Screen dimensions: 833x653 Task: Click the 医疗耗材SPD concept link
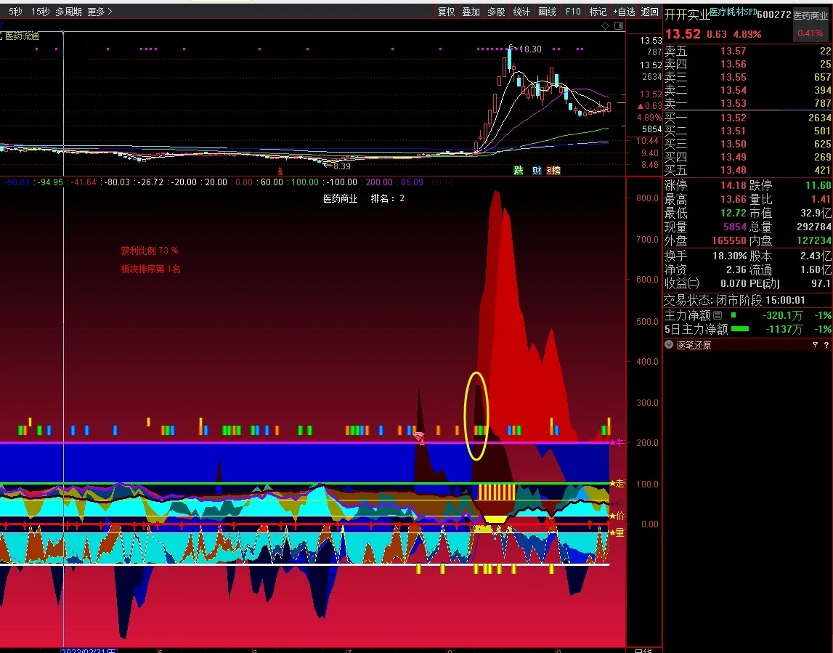coord(732,12)
